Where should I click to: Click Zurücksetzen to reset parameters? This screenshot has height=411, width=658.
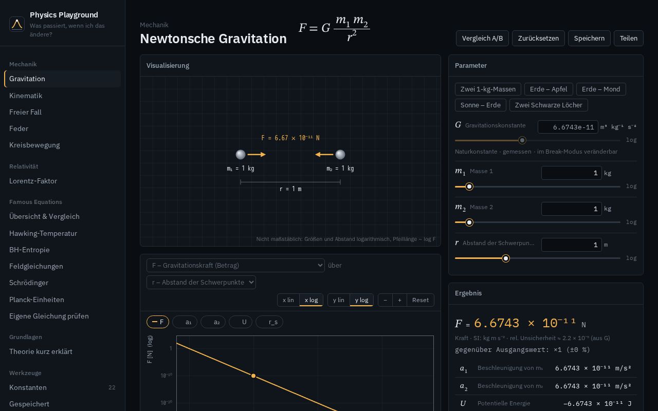point(538,38)
